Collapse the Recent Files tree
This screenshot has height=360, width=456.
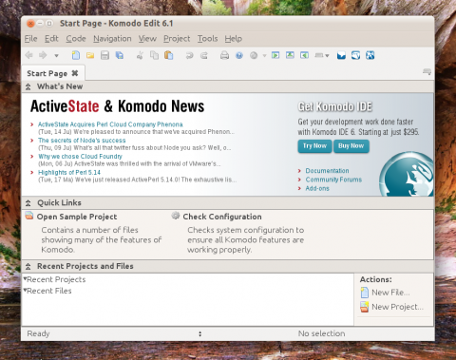pyautogui.click(x=25, y=290)
